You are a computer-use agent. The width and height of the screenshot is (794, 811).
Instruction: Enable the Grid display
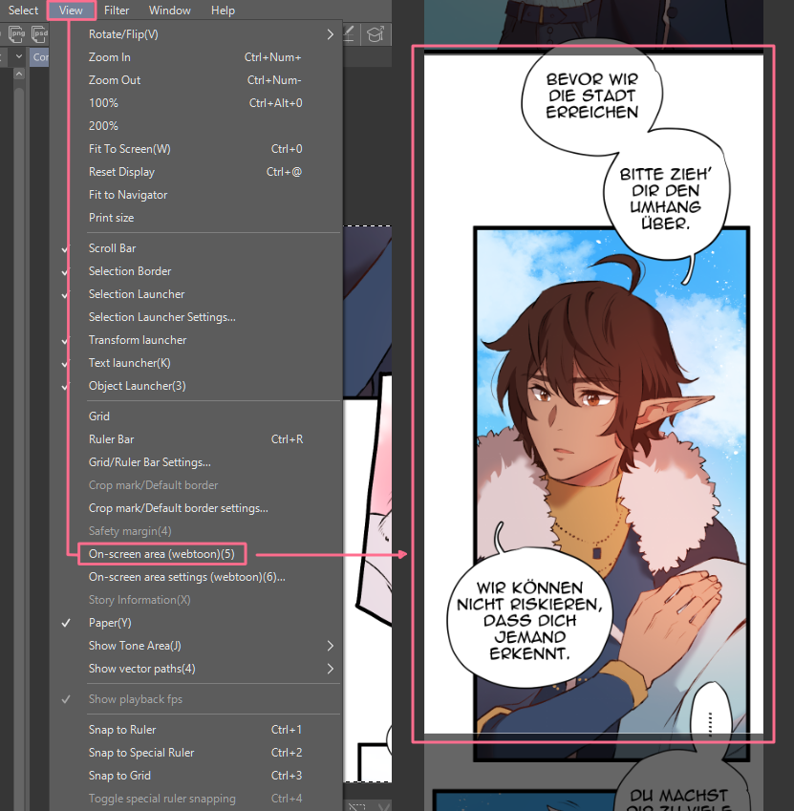[99, 416]
